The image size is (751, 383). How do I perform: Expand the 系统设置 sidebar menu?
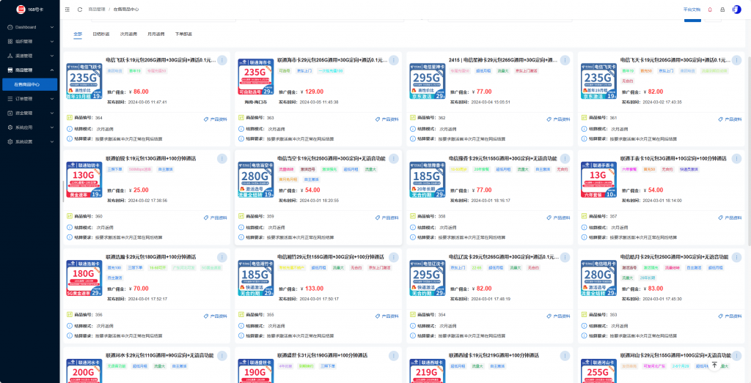click(29, 141)
